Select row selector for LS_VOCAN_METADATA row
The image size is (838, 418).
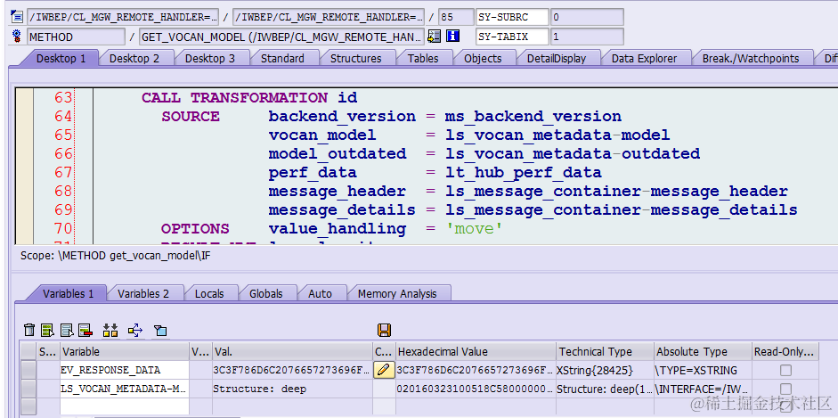click(28, 389)
